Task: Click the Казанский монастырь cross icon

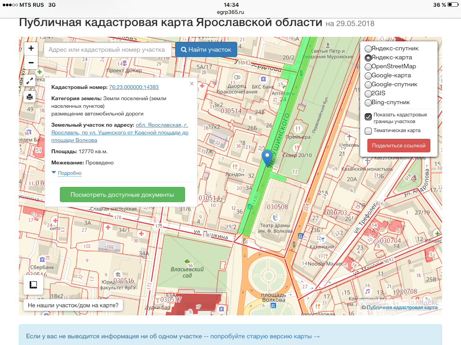Action: click(367, 161)
